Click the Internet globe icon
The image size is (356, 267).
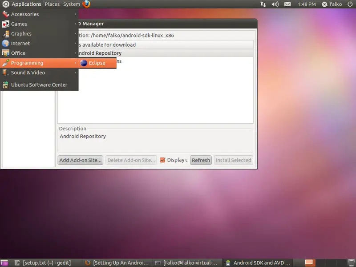(x=6, y=43)
